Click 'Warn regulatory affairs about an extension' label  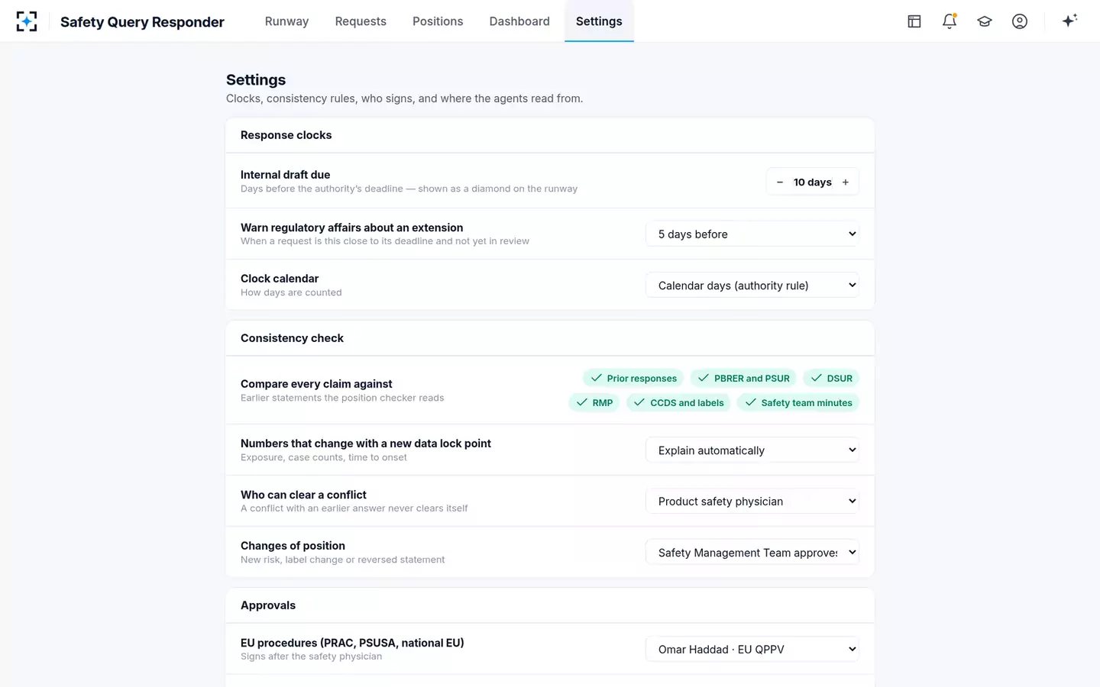[351, 227]
